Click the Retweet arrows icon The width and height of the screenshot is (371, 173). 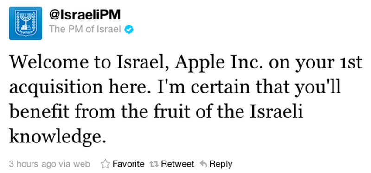pyautogui.click(x=154, y=164)
